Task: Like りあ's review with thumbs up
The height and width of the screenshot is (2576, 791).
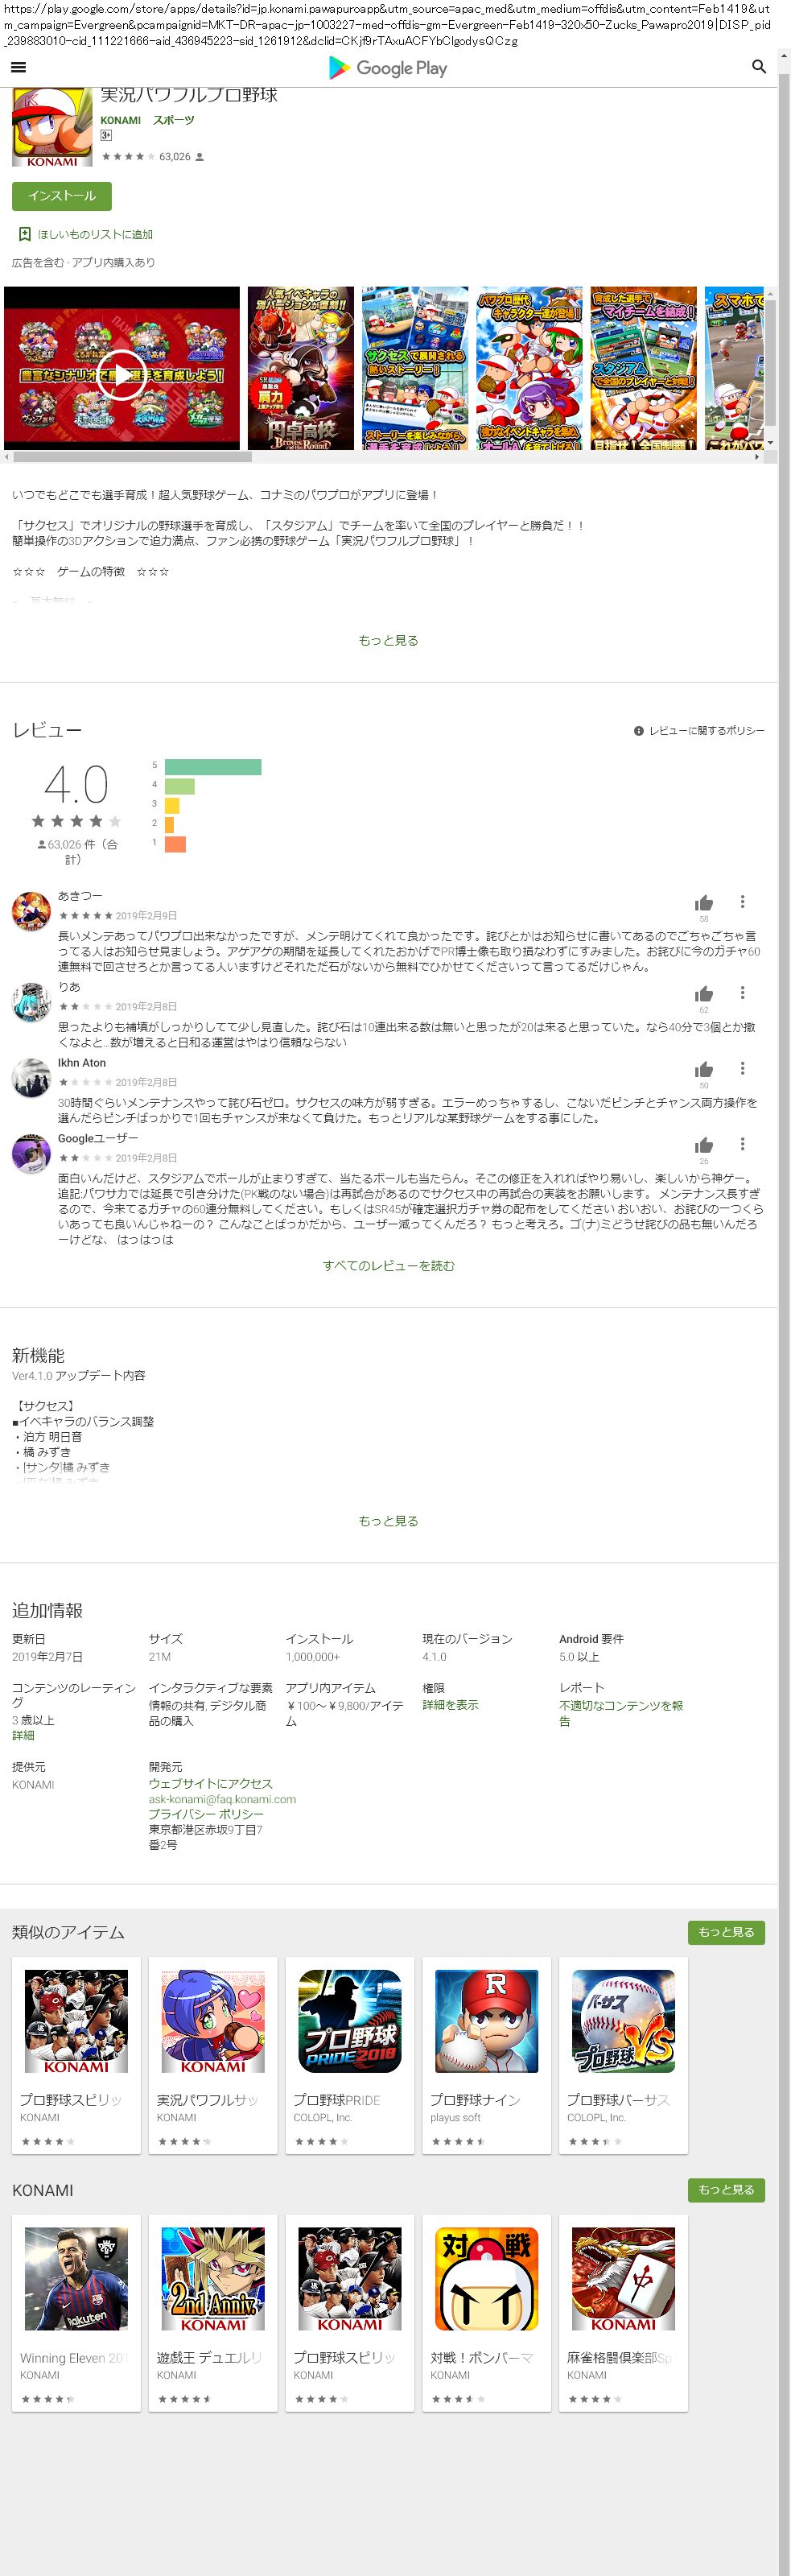Action: (x=704, y=994)
